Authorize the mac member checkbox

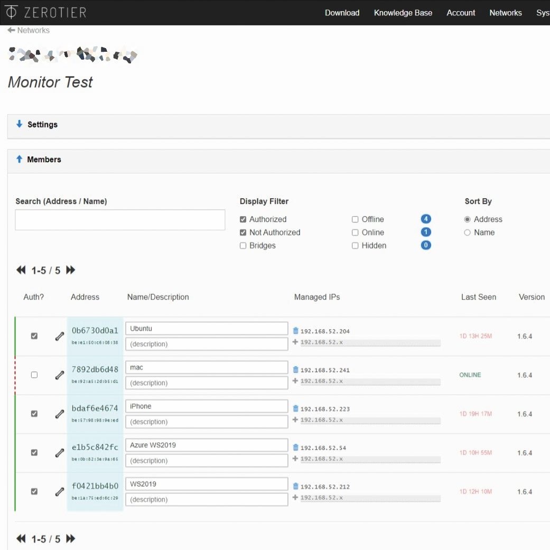click(x=34, y=375)
